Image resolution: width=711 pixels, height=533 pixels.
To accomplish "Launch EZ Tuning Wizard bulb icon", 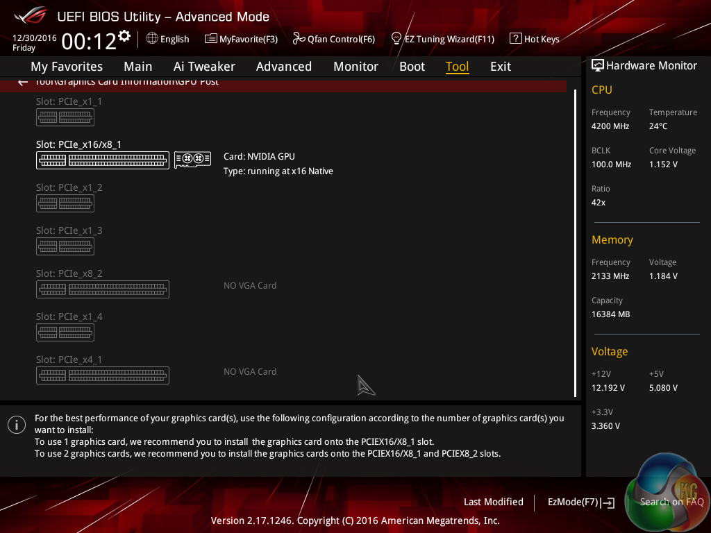I will point(396,39).
